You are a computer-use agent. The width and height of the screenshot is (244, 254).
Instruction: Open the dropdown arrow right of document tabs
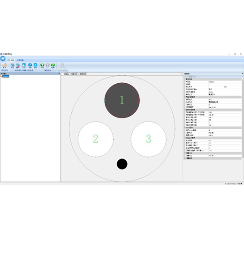click(181, 74)
